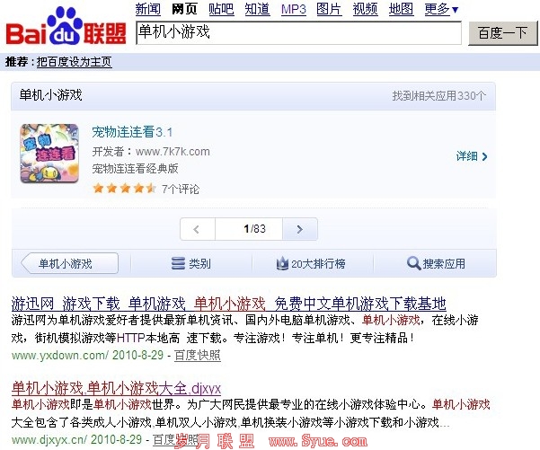Open 20大排行榜 crown ranking
The image size is (540, 450).
[x=282, y=264]
